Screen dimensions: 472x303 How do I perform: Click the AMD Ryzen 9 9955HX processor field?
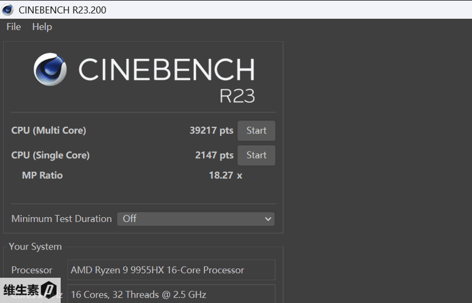[171, 270]
